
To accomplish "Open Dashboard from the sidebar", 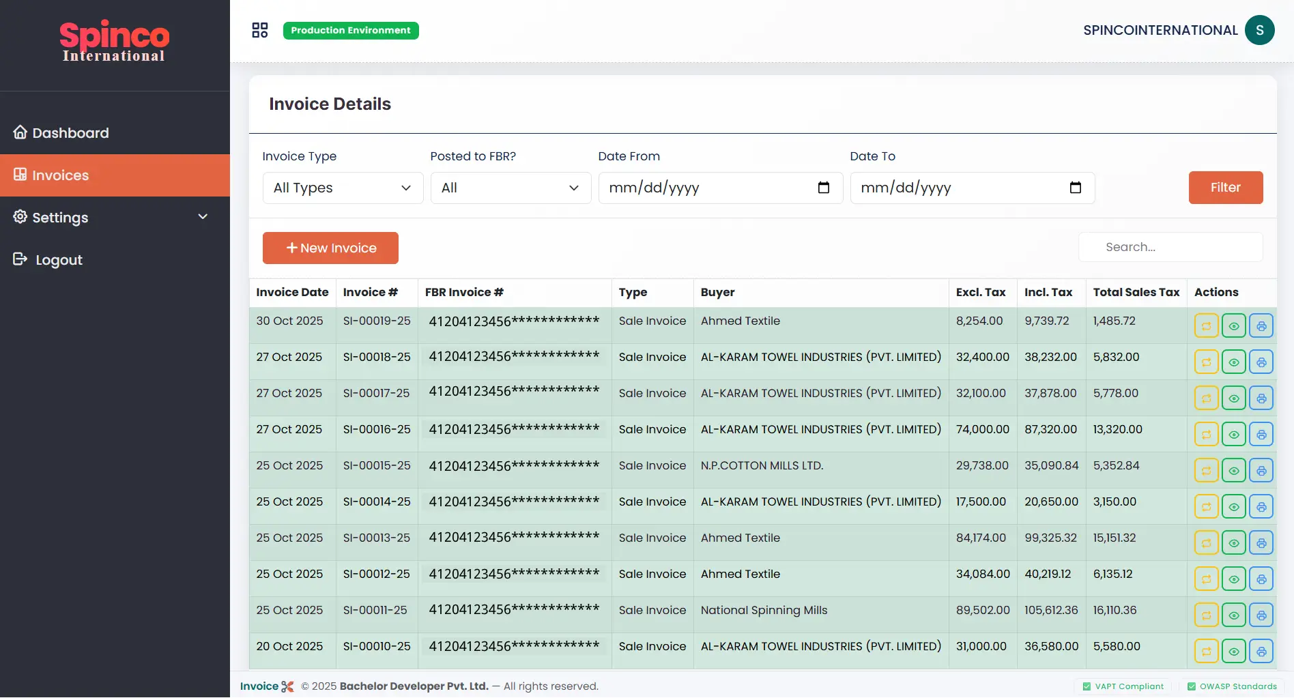I will [x=70, y=132].
